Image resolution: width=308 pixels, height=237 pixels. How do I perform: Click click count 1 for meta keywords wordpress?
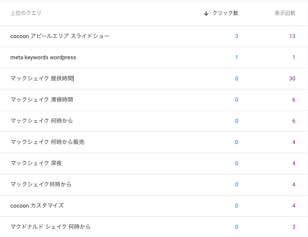237,58
